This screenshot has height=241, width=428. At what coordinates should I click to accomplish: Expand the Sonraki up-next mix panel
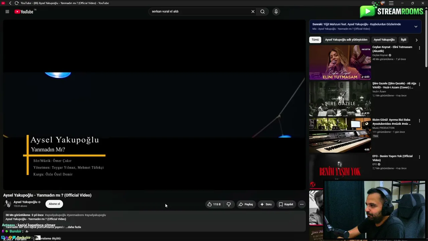click(416, 26)
